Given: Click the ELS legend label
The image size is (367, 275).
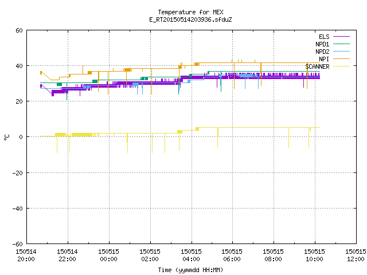Looking at the screenshot, I should 324,37.
